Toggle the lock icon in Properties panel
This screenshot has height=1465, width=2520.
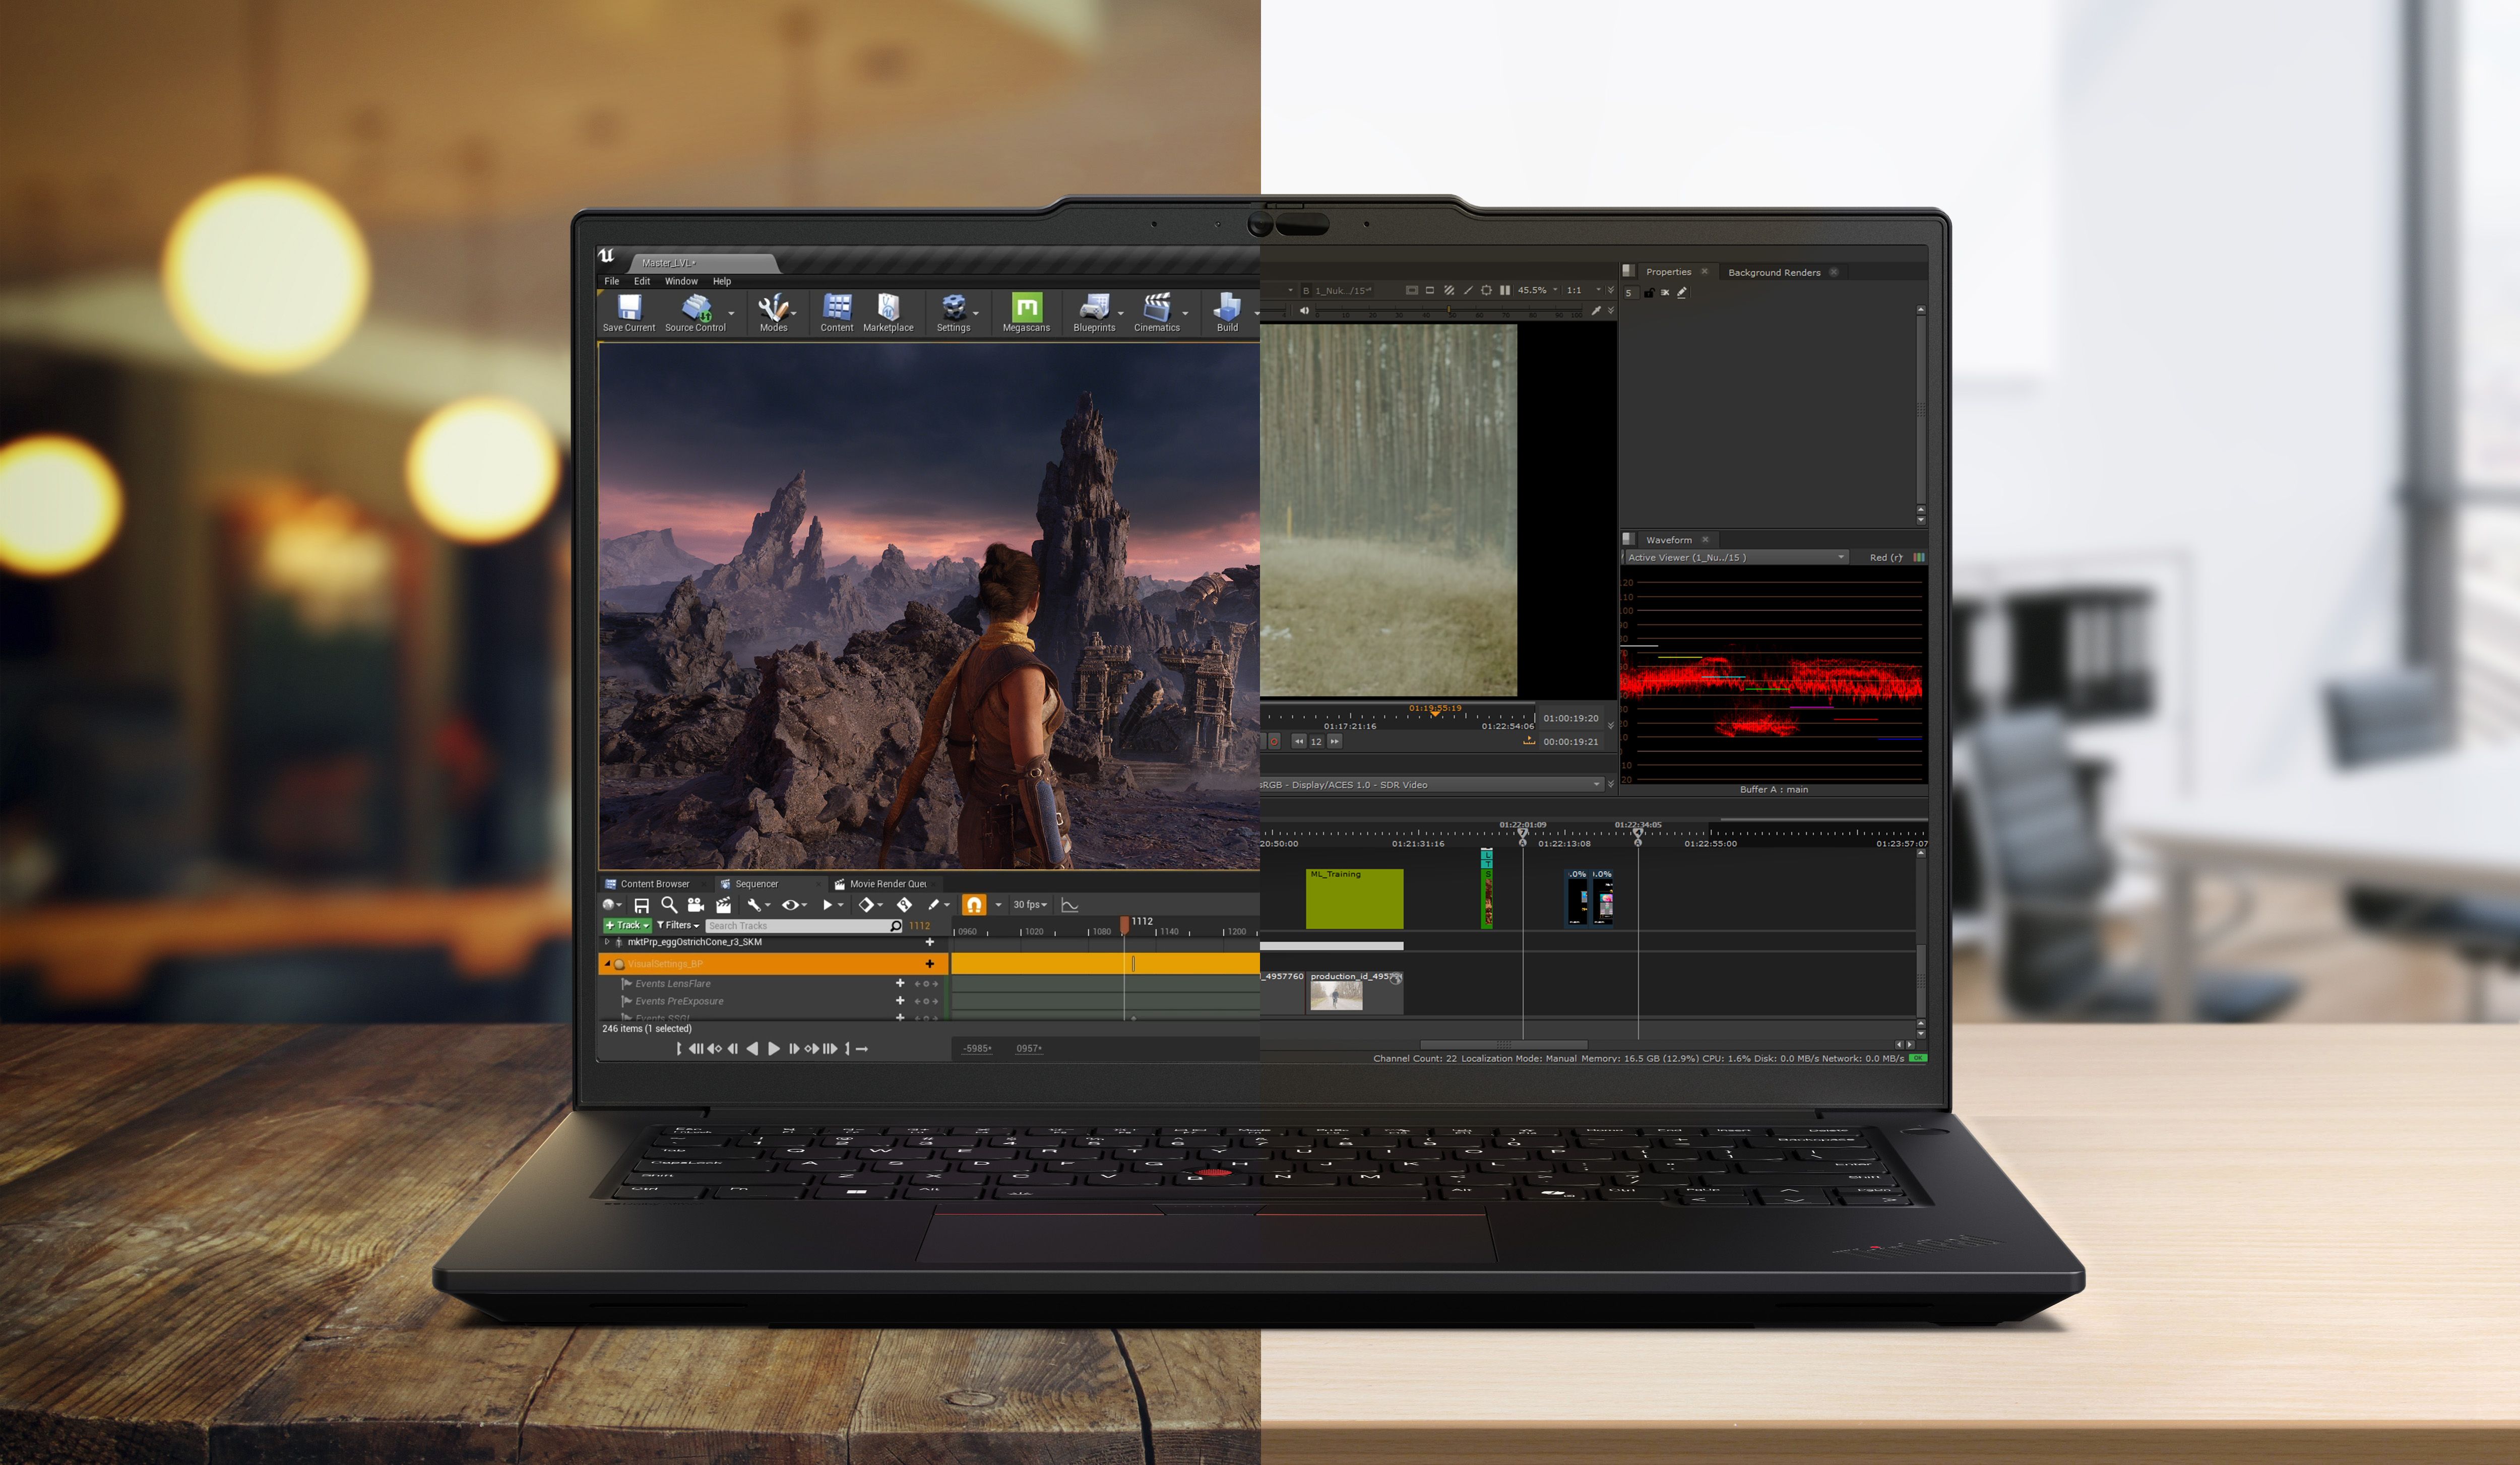click(1648, 293)
